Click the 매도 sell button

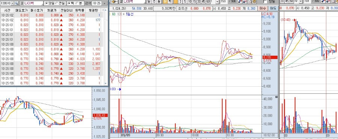(x=273, y=8)
